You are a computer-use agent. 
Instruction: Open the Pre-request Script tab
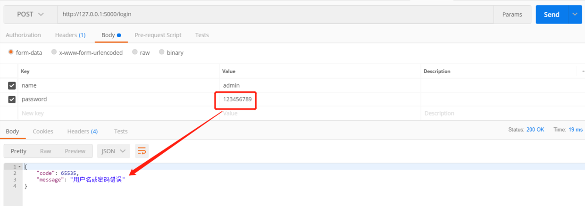pyautogui.click(x=158, y=35)
